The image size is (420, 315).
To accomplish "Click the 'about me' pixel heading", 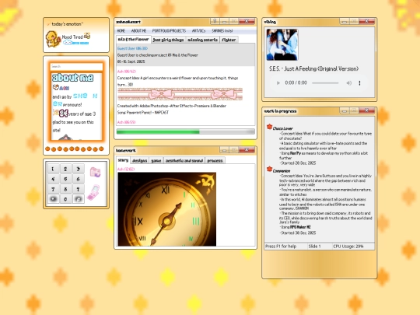I will tap(72, 78).
